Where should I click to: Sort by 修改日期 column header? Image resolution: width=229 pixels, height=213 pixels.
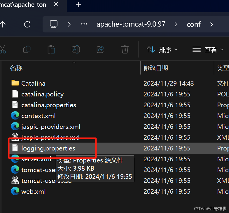click(156, 68)
